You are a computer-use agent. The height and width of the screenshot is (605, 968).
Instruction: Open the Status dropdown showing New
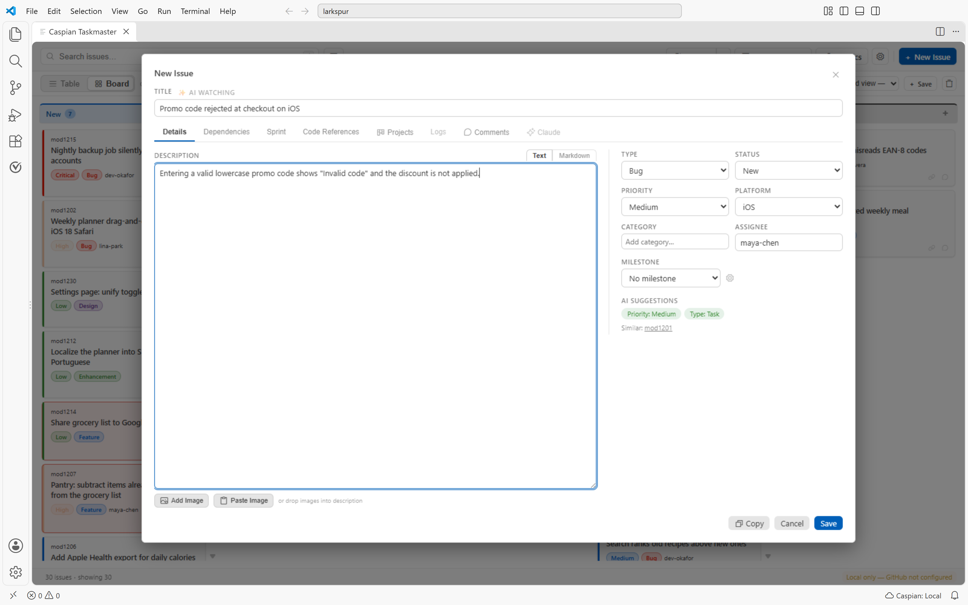coord(788,171)
